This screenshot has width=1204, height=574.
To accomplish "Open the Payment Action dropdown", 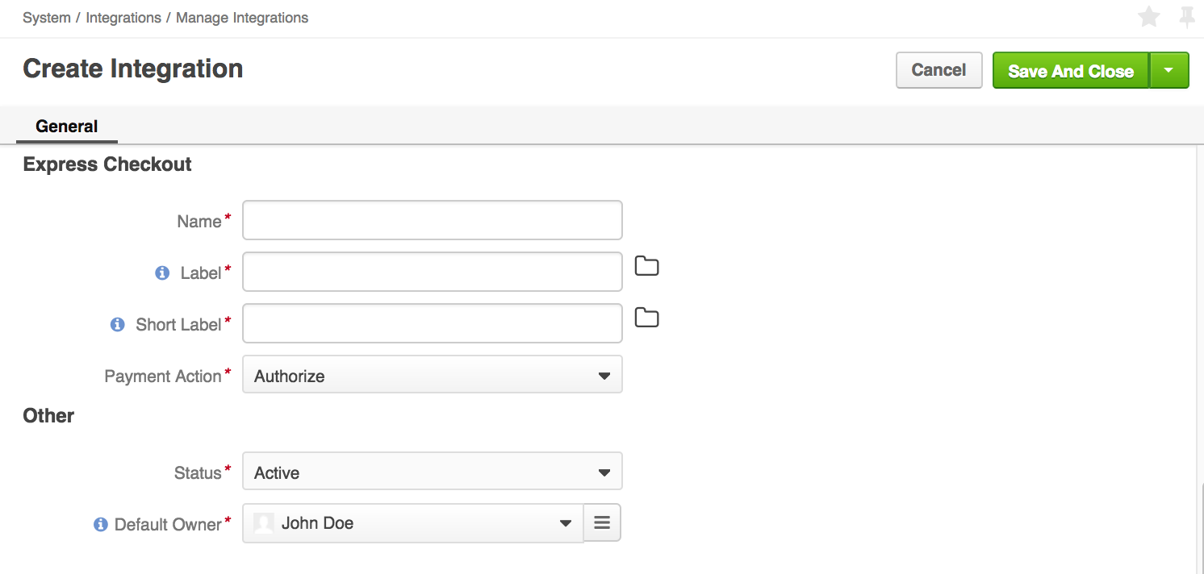I will [x=604, y=374].
